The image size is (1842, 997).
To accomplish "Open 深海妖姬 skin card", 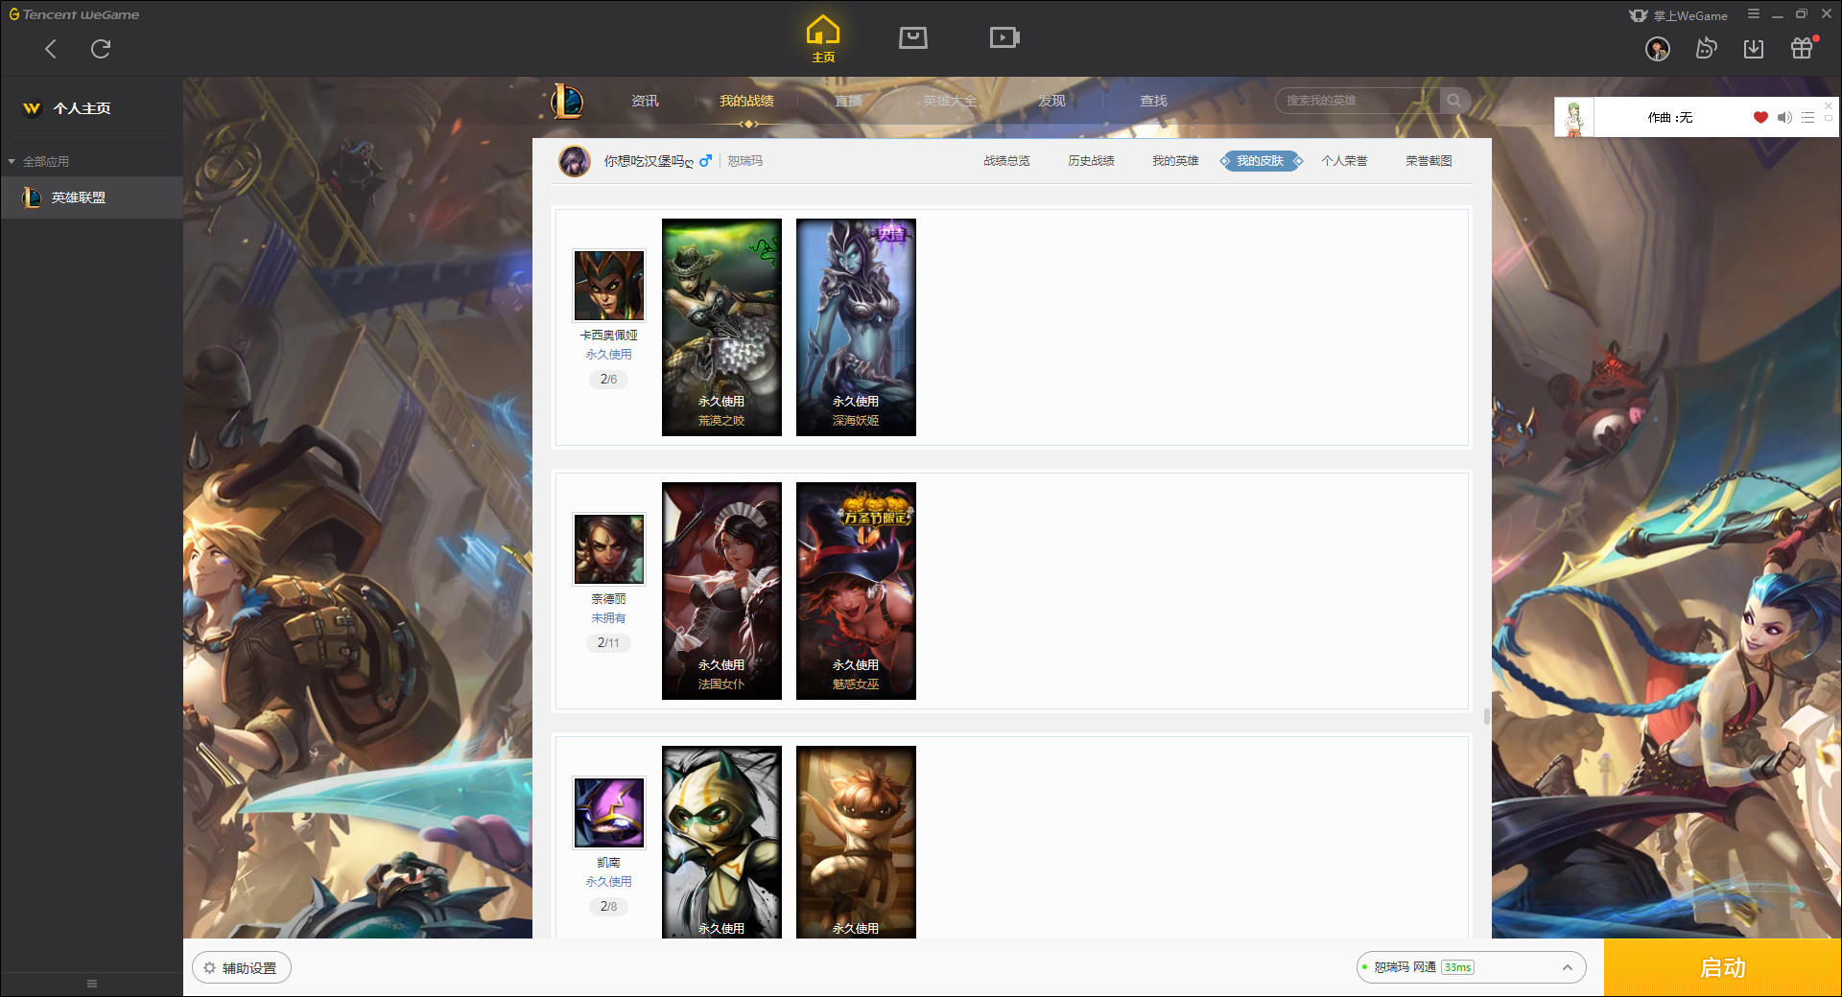I will click(856, 327).
